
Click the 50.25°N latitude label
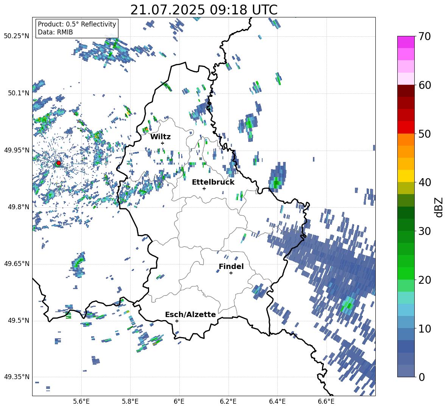coord(17,36)
